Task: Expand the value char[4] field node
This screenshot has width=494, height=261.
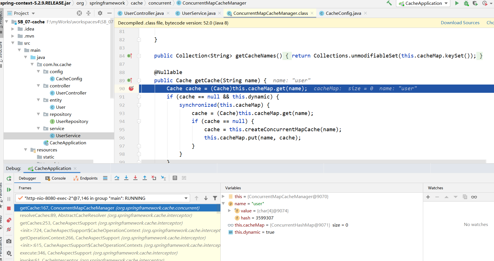Action: click(230, 211)
